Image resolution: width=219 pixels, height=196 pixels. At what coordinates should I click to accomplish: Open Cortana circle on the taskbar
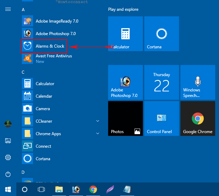[x=25, y=189]
